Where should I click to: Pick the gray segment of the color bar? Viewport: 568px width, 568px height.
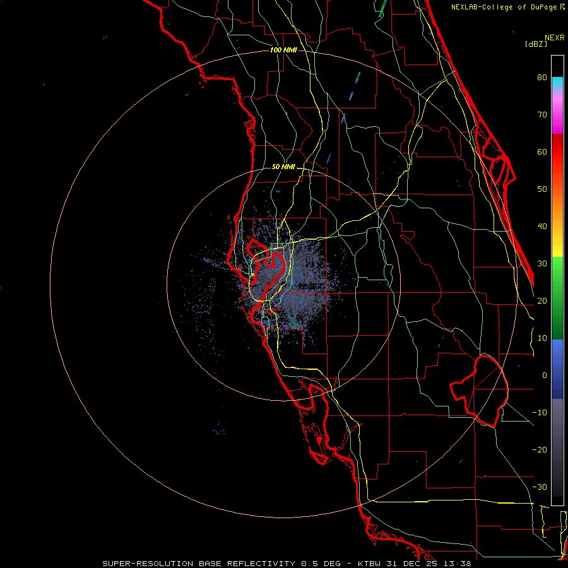(x=557, y=447)
